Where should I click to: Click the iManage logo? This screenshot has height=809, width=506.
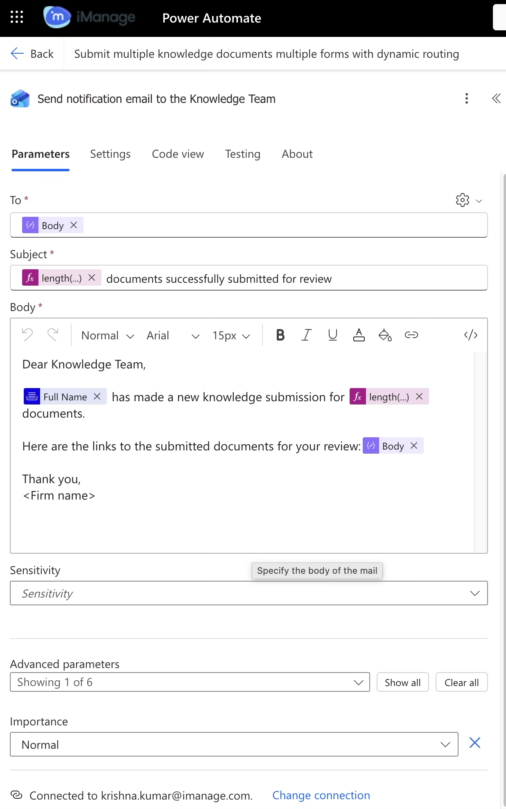(89, 17)
